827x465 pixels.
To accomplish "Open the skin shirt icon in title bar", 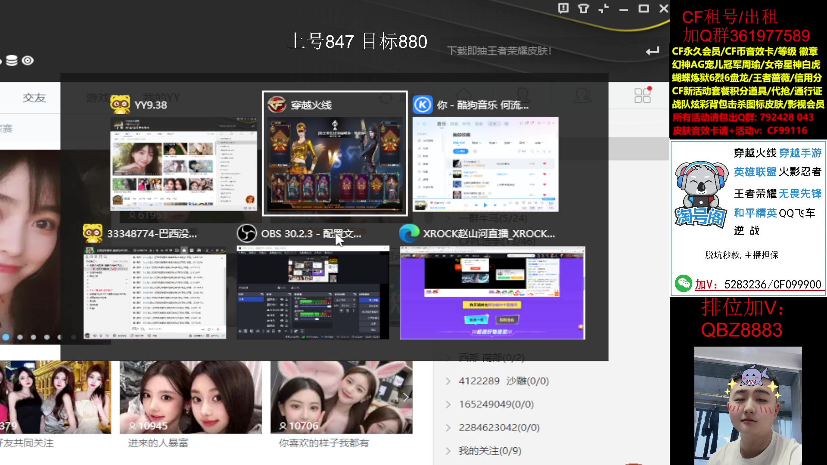I will tap(583, 9).
